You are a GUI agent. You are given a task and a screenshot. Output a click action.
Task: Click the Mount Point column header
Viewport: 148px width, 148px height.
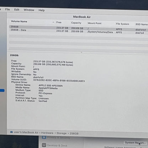[x=95, y=23]
